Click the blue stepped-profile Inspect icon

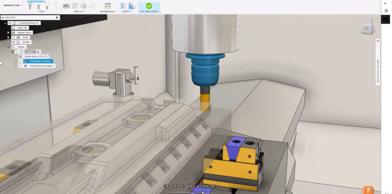coord(132,6)
